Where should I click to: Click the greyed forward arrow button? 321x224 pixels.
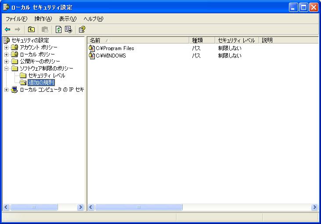pos(18,29)
